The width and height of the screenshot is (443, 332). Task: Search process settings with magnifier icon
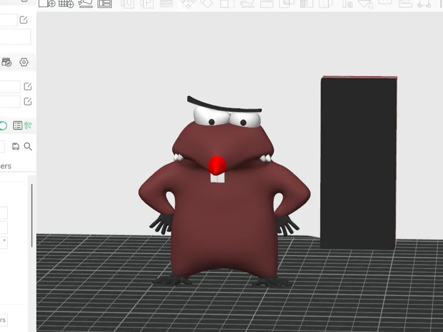[x=28, y=146]
